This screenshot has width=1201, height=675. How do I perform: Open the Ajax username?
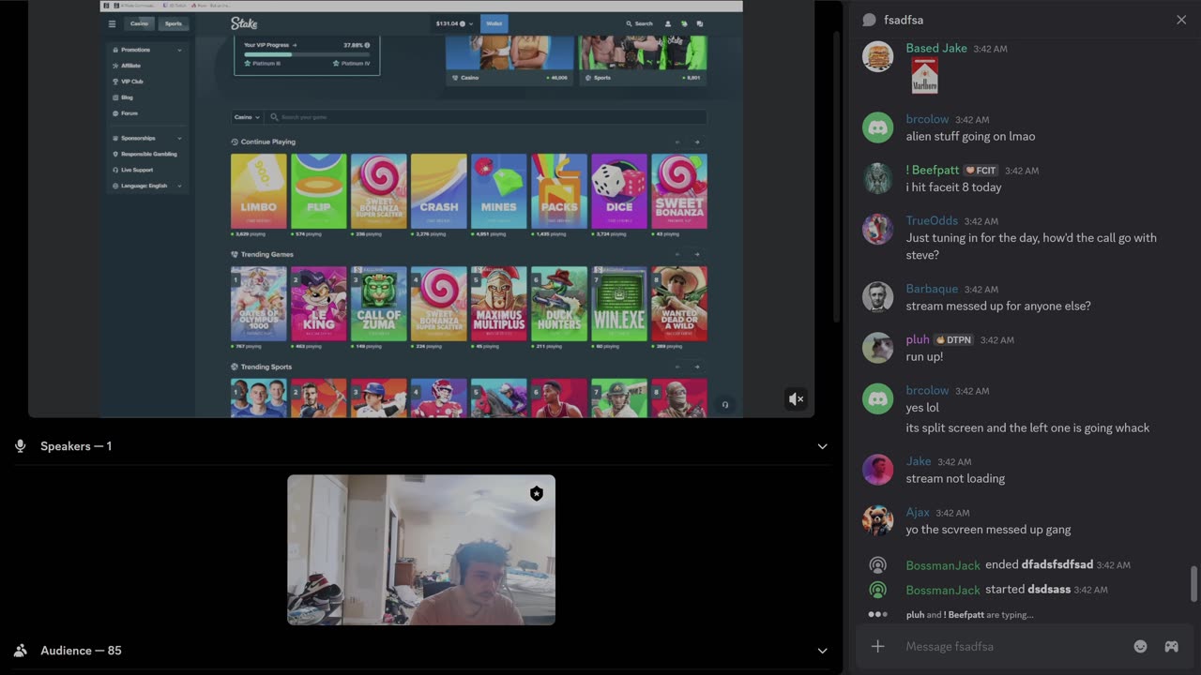[918, 512]
